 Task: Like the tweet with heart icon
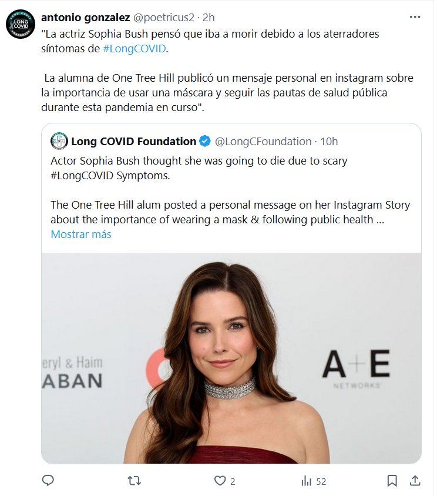click(220, 481)
